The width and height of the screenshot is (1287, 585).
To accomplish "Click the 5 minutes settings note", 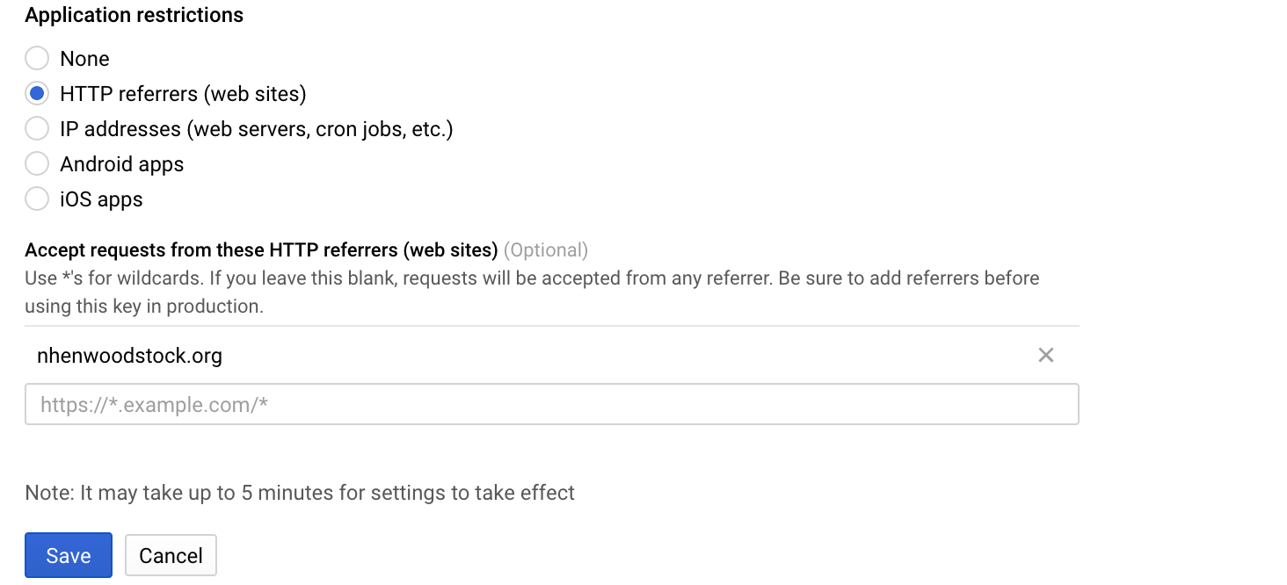I will pyautogui.click(x=300, y=493).
